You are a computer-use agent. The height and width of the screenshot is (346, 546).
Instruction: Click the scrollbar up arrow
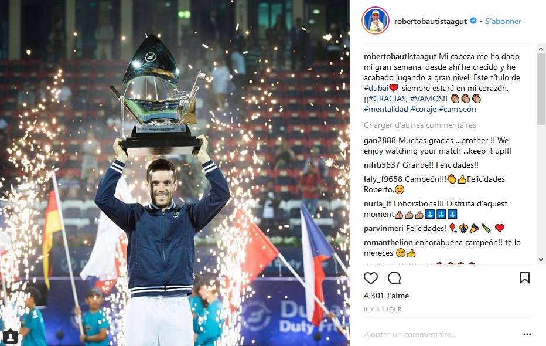(x=541, y=49)
